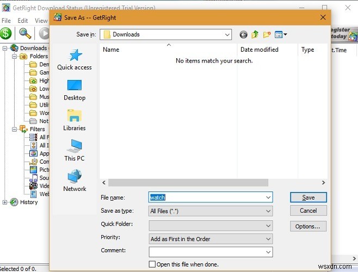The width and height of the screenshot is (358, 272).
Task: Expand the History tree node
Action: [x=4, y=202]
